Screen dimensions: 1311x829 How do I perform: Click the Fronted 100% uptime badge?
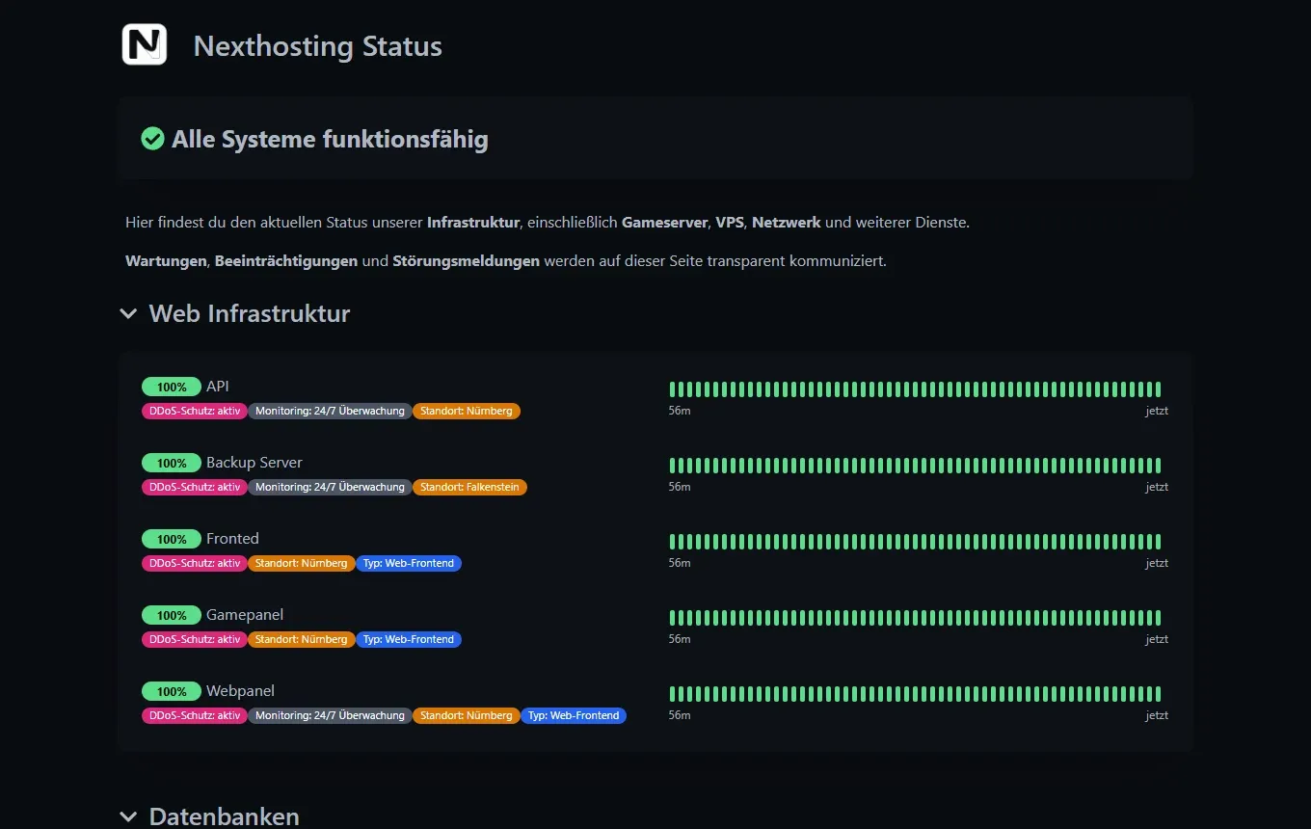coord(172,539)
